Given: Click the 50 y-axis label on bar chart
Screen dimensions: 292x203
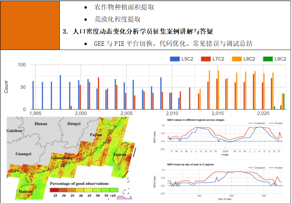Looking at the screenshot, I should pos(23,87).
